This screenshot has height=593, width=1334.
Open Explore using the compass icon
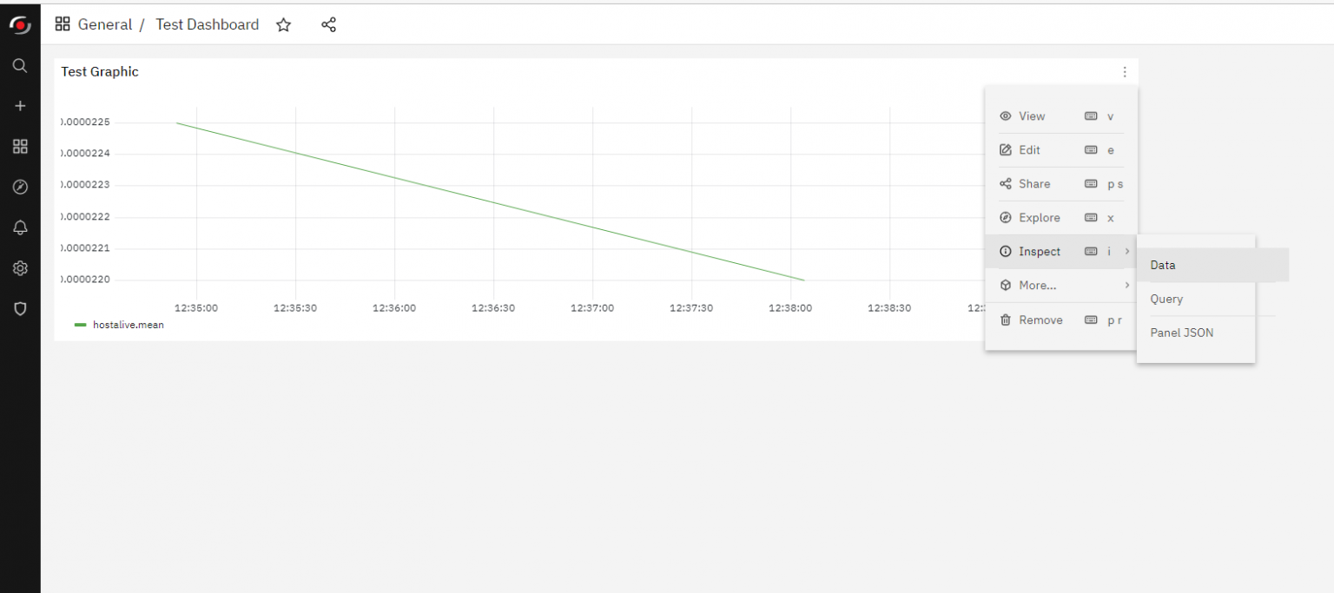tap(19, 187)
